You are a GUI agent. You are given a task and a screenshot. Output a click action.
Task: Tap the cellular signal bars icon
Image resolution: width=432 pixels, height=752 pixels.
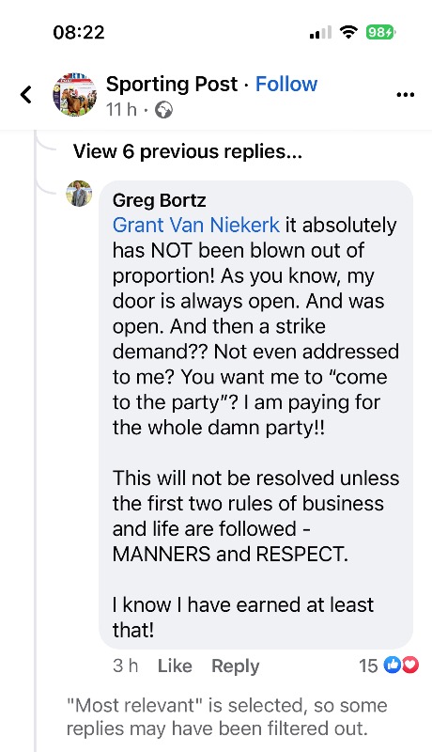click(321, 33)
